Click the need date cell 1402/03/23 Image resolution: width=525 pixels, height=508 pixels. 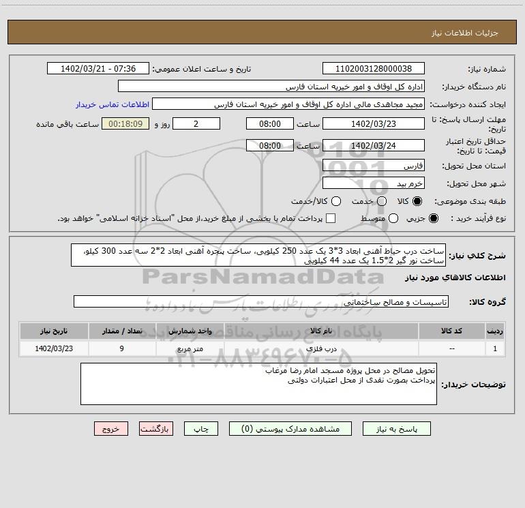[54, 348]
